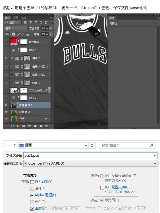Screen dimensions: 160x213
Task: Click the 37d5ab6403 smart object layer name
Action: click(x=37, y=90)
